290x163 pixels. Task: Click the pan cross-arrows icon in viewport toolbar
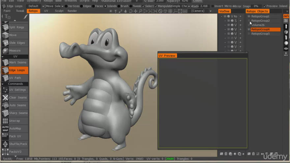(x=135, y=11)
